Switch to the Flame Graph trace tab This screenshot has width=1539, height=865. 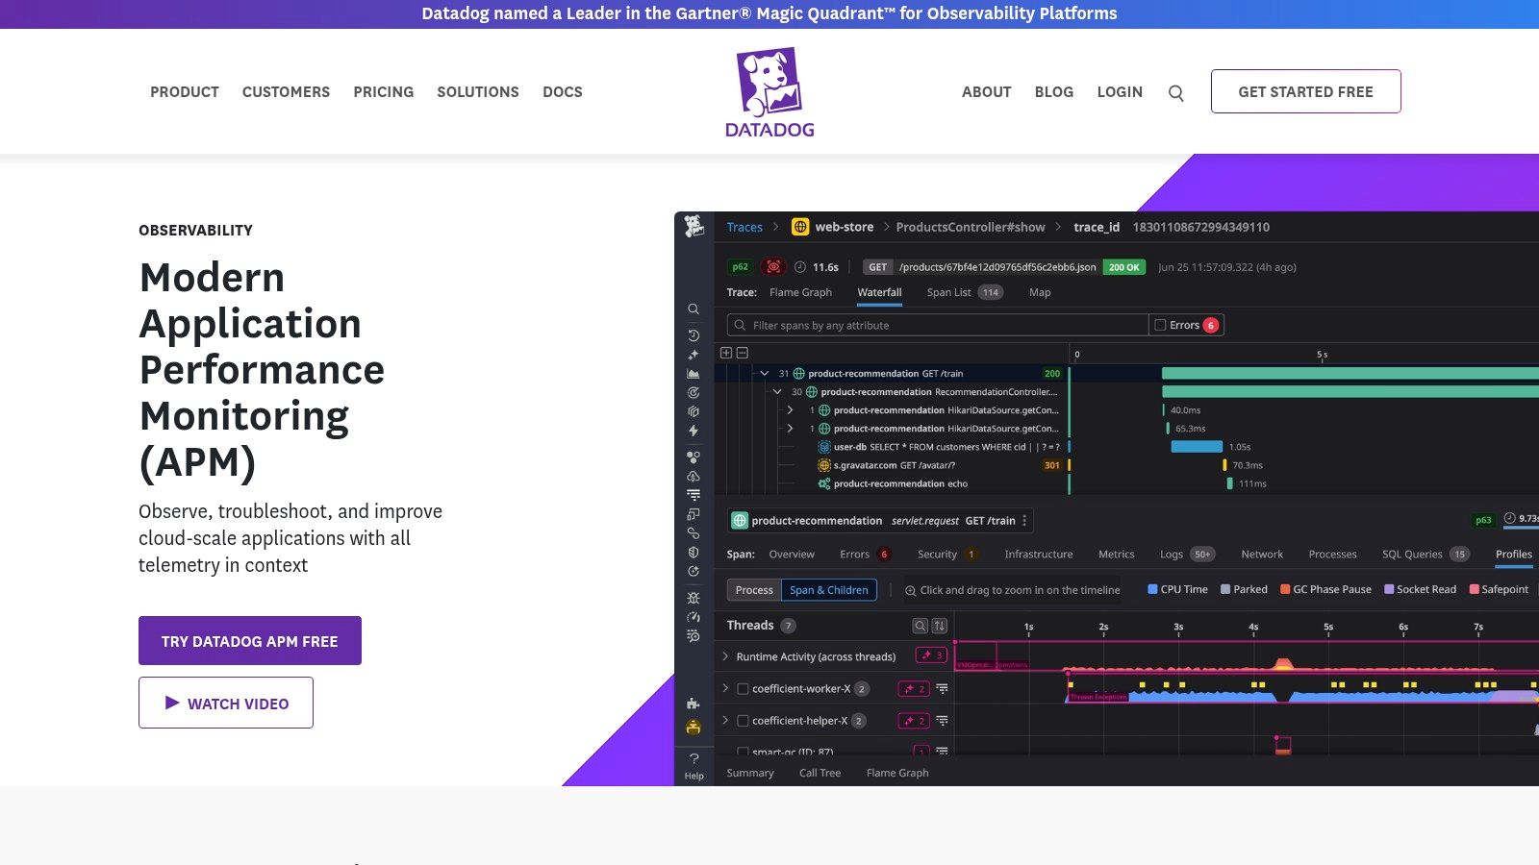(x=800, y=292)
